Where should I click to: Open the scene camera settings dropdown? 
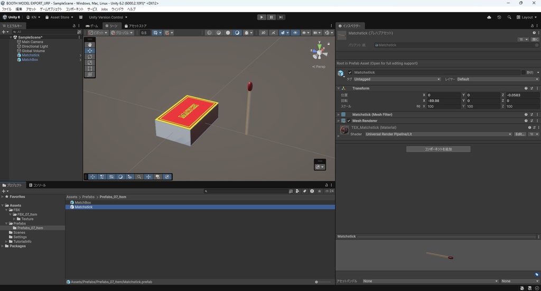pyautogui.click(x=316, y=33)
